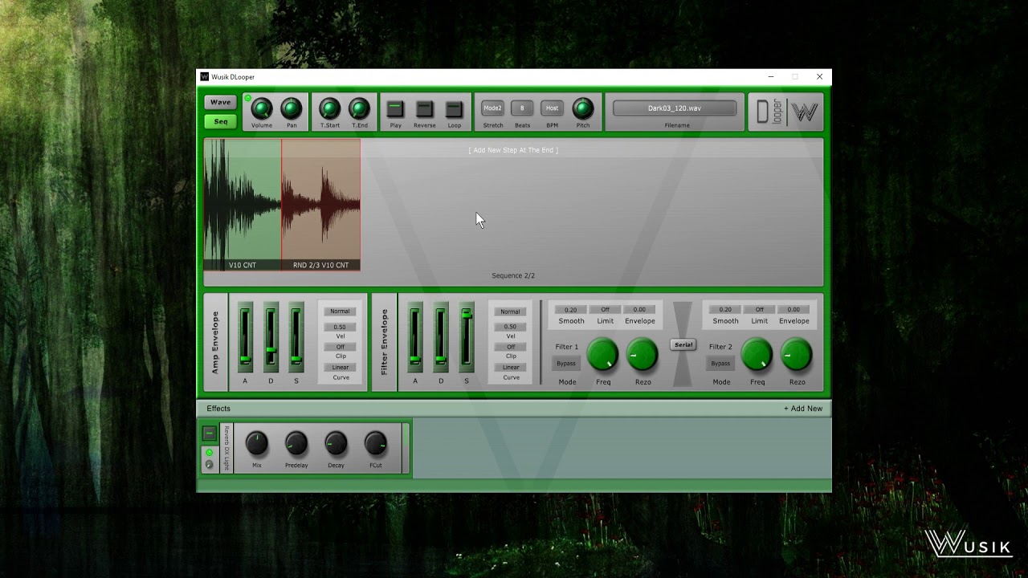
Task: Click the Reverb FCut knob
Action: click(x=376, y=443)
